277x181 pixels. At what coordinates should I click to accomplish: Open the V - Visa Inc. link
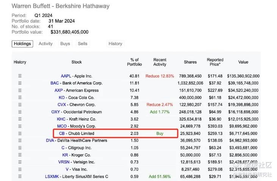[x=77, y=169]
